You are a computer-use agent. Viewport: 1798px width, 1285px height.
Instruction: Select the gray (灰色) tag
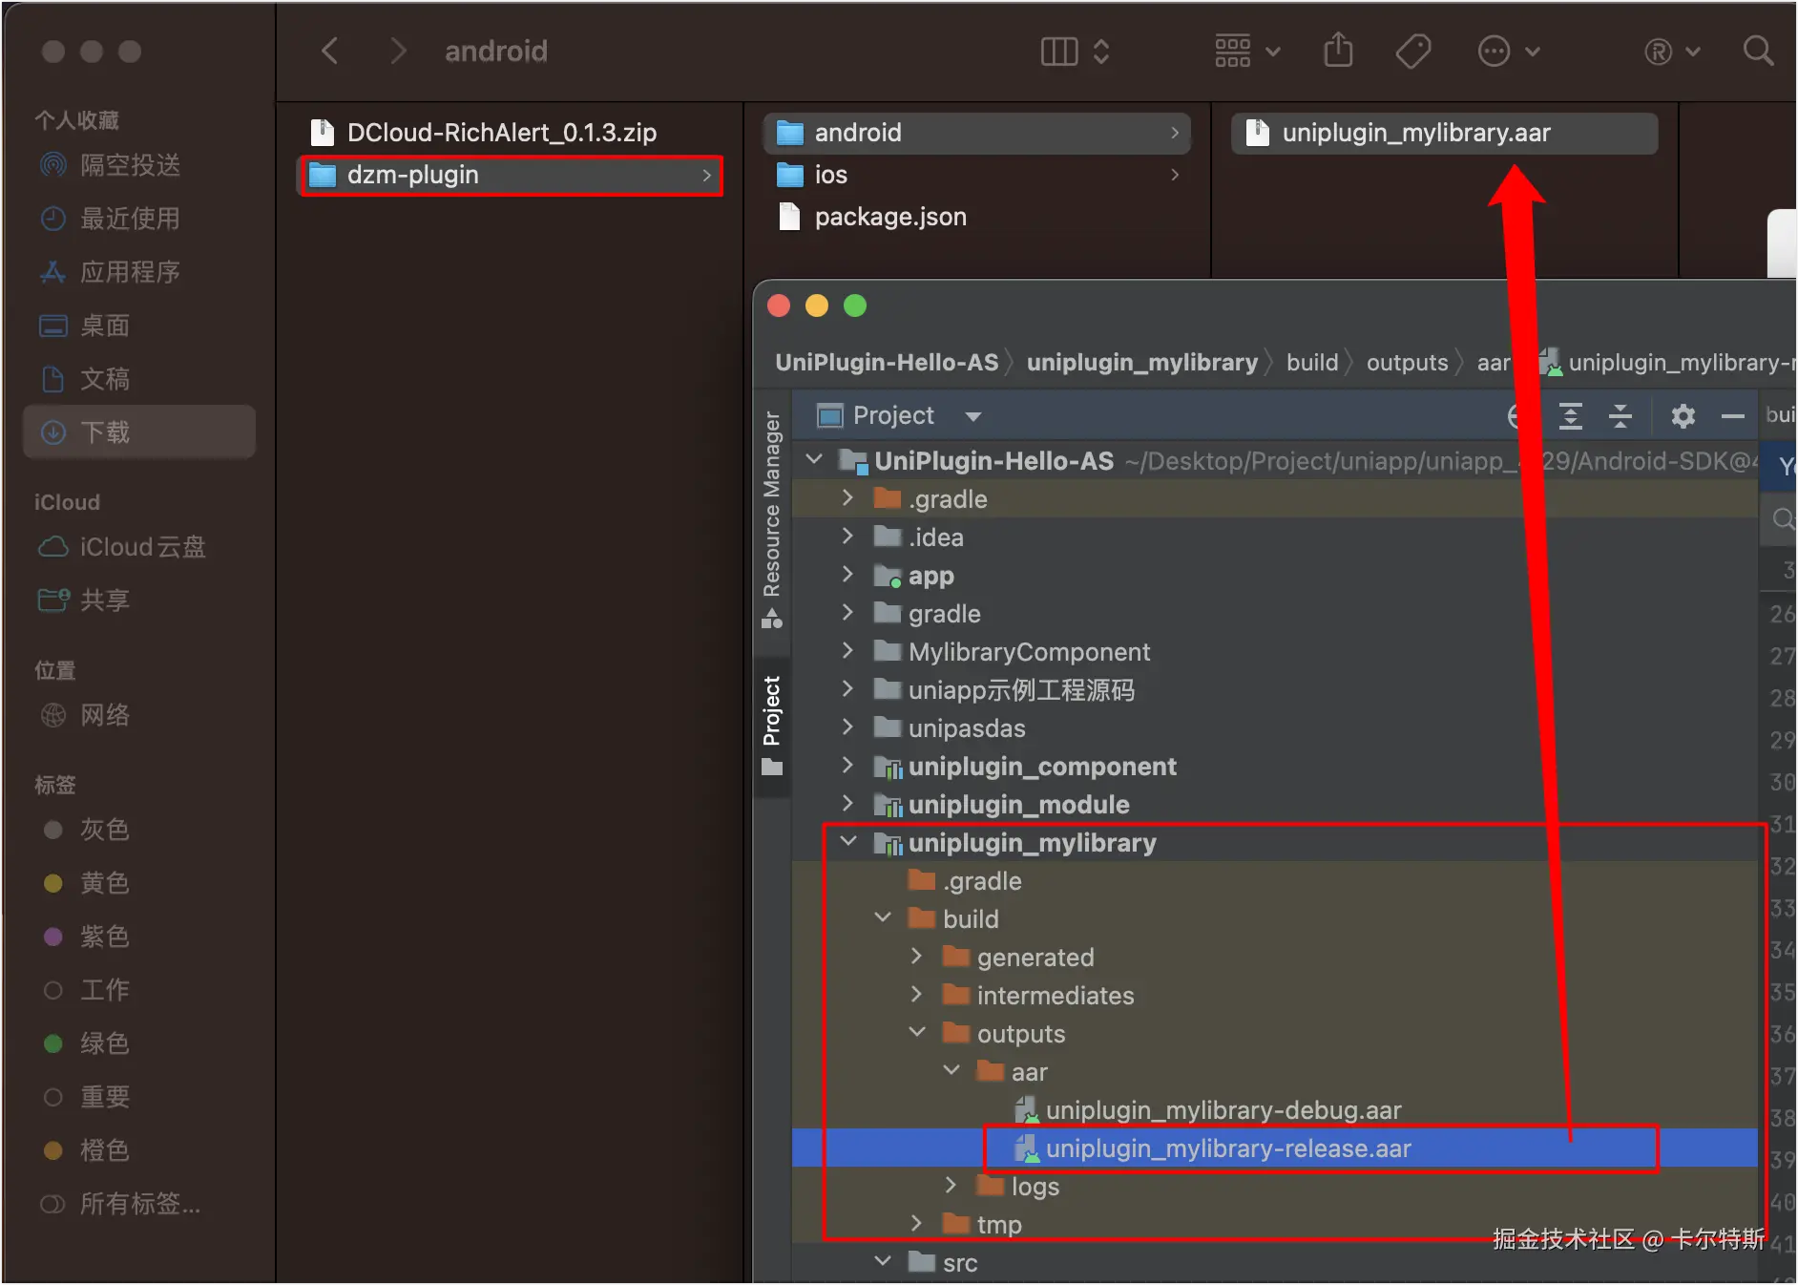click(x=139, y=830)
